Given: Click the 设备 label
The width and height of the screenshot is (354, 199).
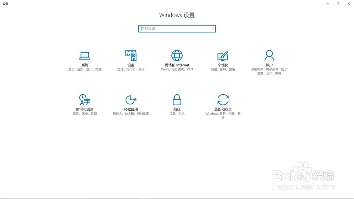Looking at the screenshot, I should pyautogui.click(x=131, y=65).
